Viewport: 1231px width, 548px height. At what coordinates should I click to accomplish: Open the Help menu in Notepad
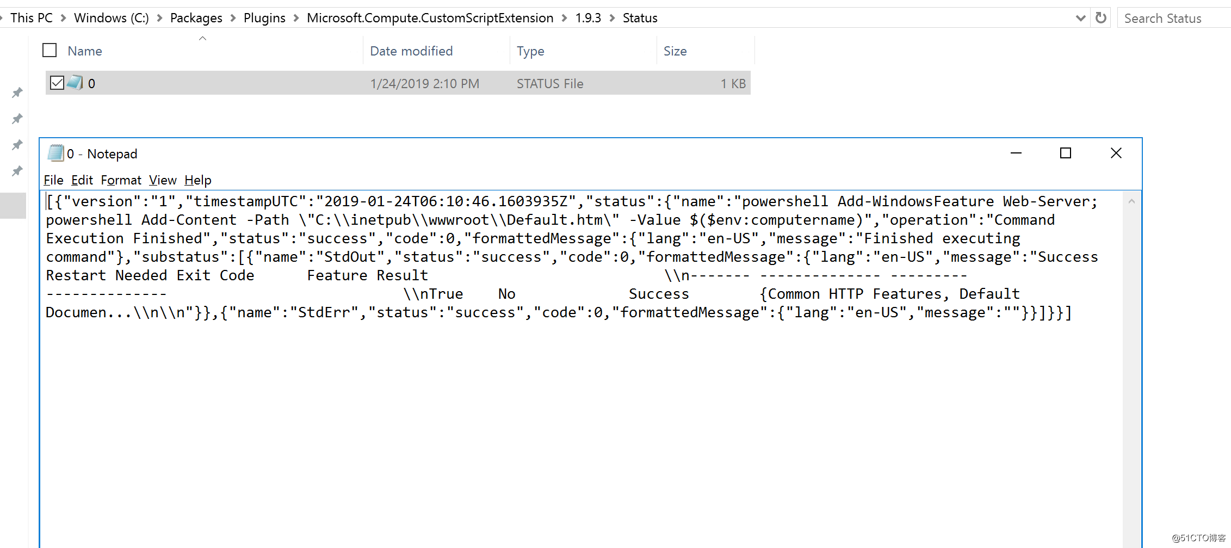tap(197, 180)
